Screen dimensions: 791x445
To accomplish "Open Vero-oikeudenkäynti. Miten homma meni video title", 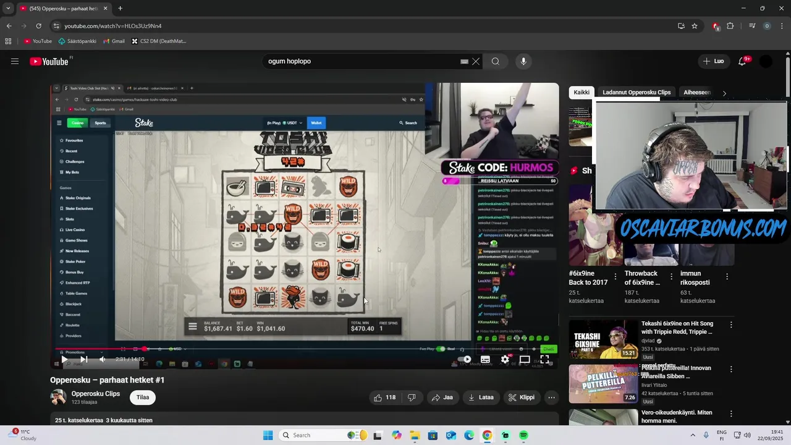I will coord(677,417).
